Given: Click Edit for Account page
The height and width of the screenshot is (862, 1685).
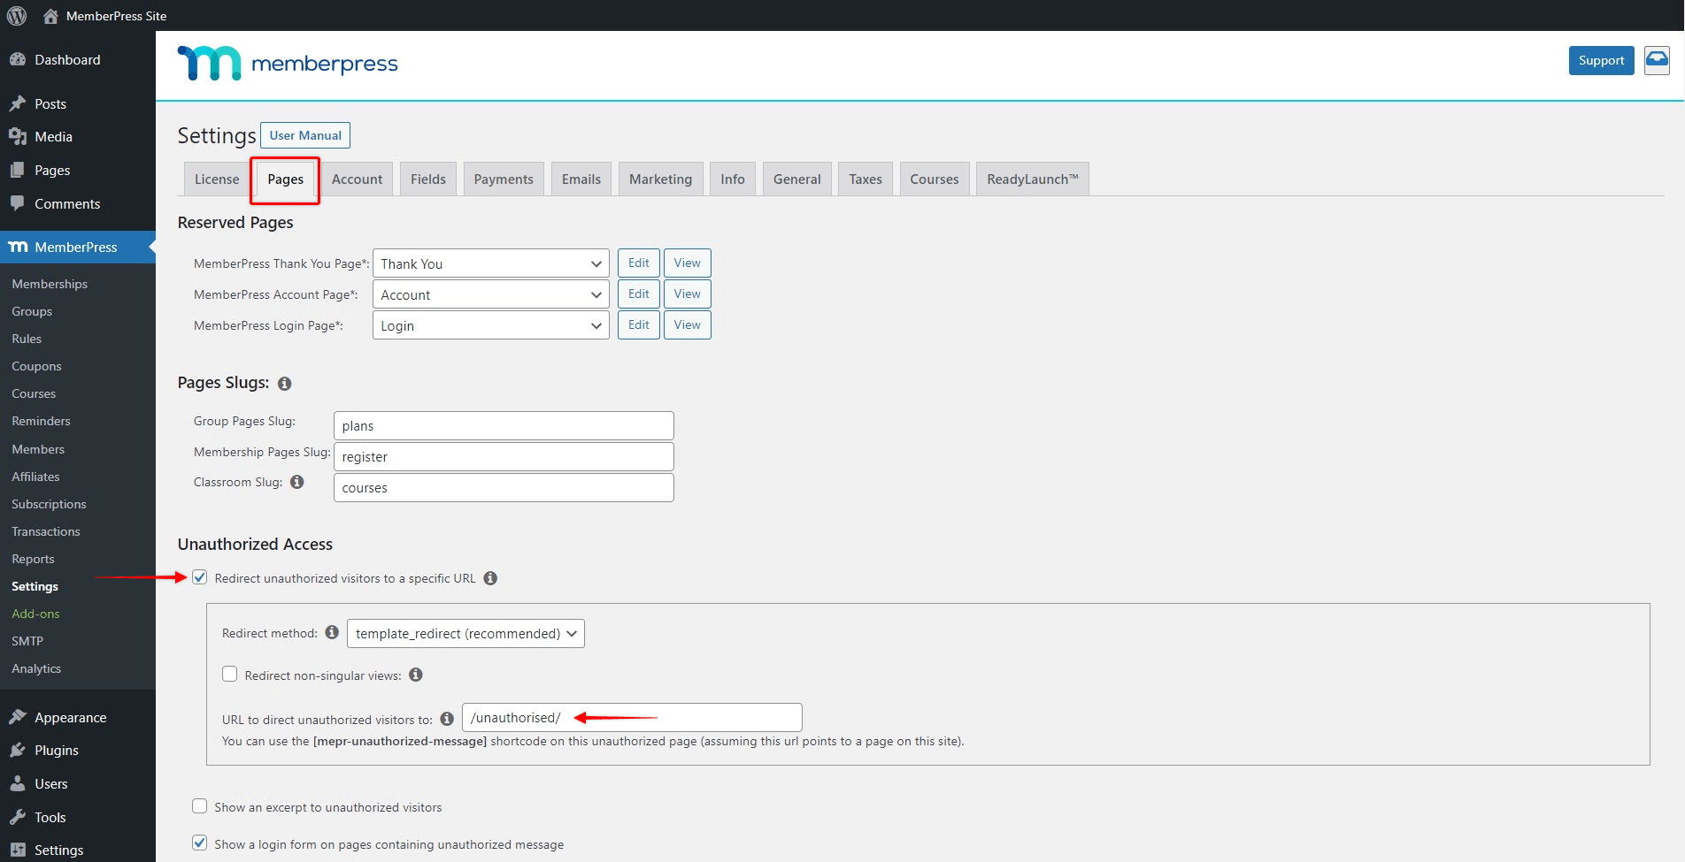Looking at the screenshot, I should coord(639,294).
